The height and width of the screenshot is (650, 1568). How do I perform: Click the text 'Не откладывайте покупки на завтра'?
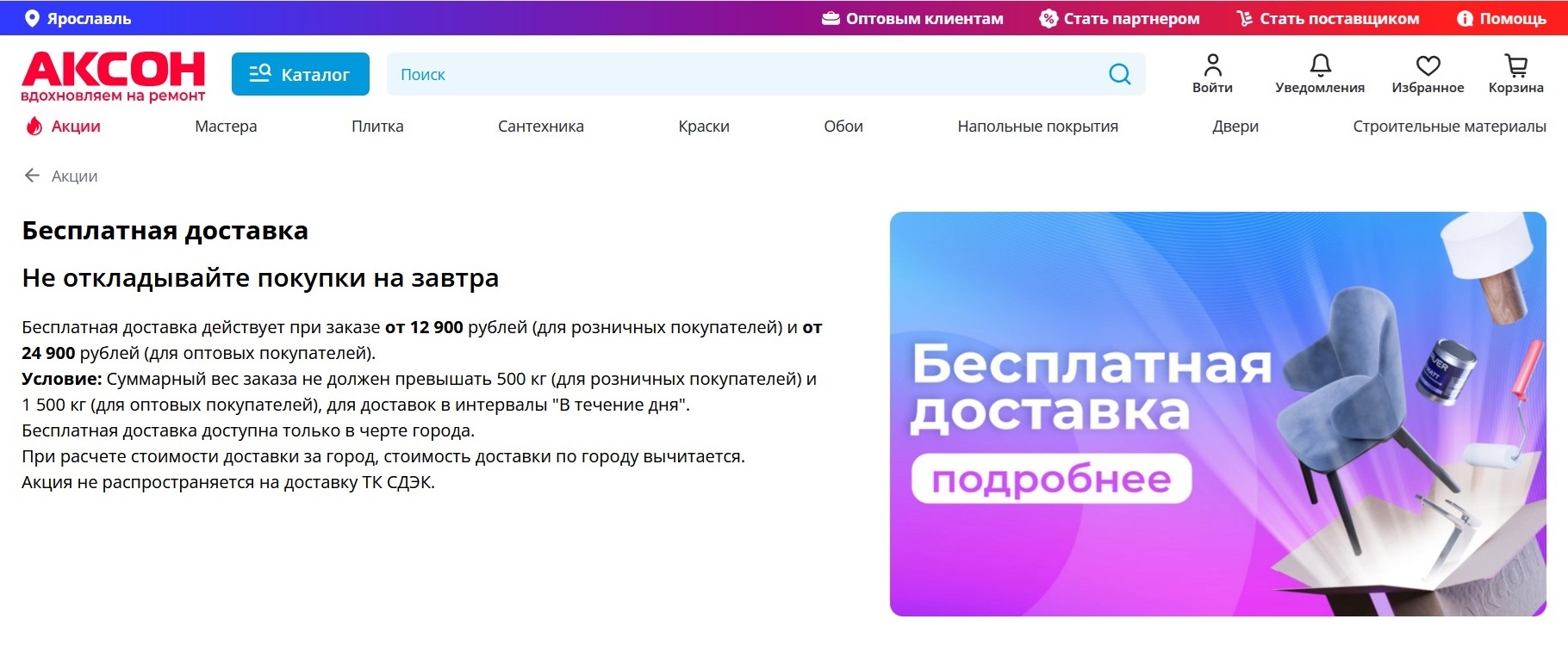click(260, 278)
